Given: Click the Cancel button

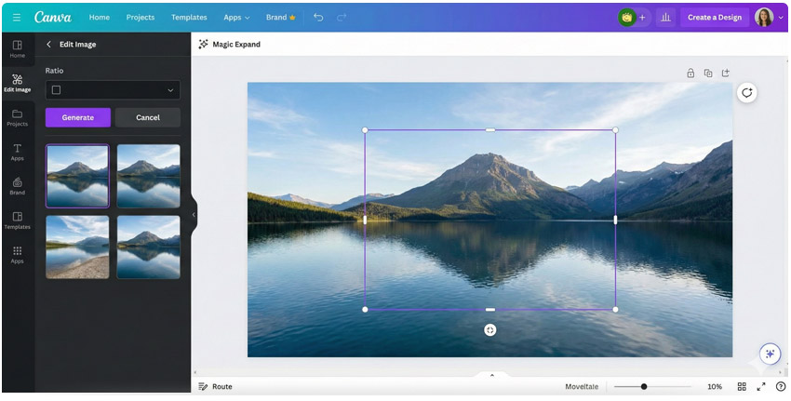Looking at the screenshot, I should [148, 117].
